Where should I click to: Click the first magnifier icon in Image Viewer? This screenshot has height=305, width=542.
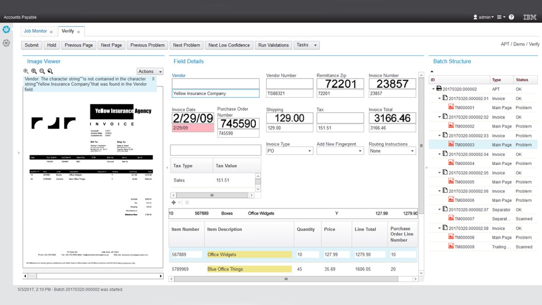click(26, 71)
